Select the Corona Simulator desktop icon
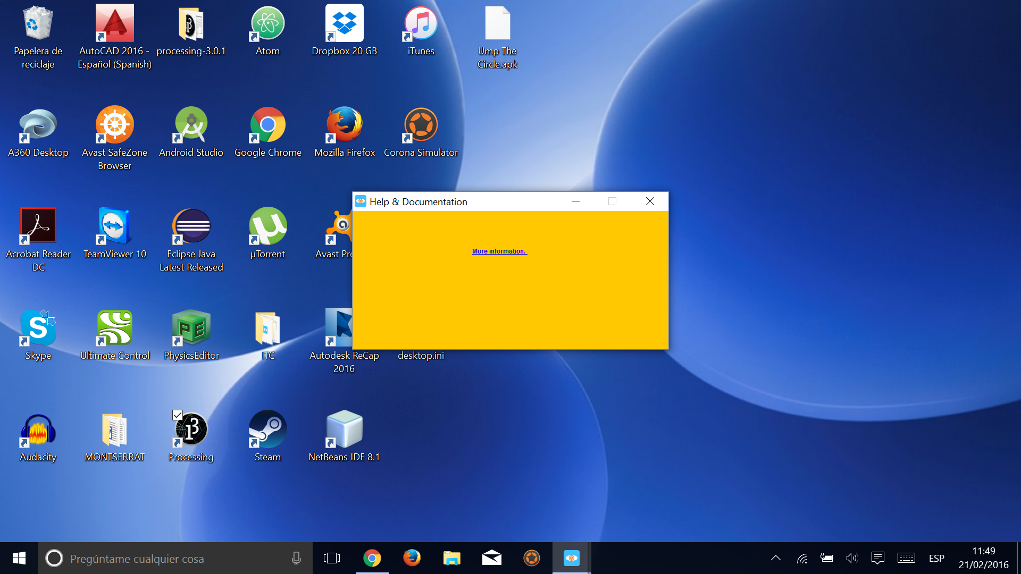This screenshot has width=1021, height=574. (421, 126)
